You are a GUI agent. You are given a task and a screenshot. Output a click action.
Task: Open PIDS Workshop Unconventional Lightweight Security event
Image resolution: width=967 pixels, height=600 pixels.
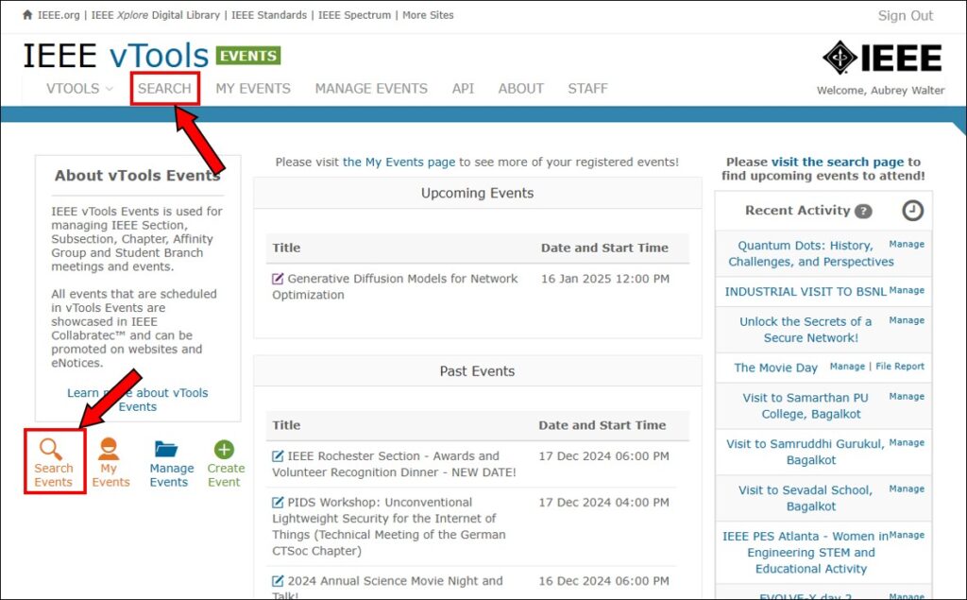[x=389, y=526]
